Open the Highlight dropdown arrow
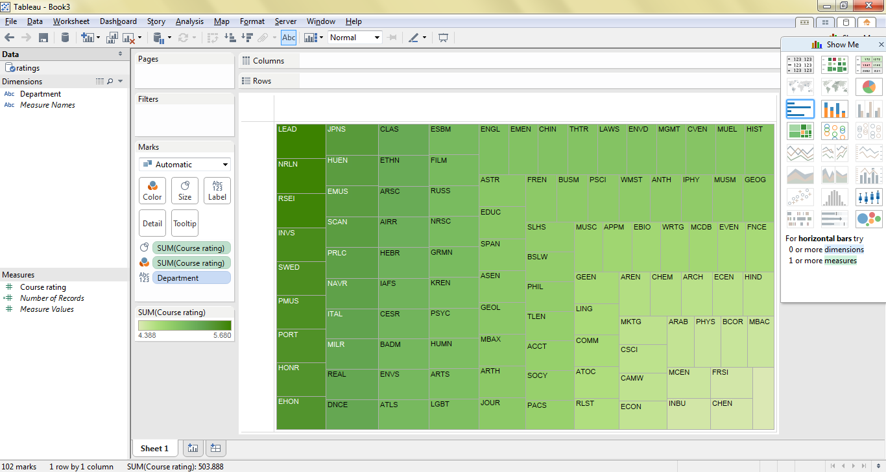886x472 pixels. tap(424, 38)
